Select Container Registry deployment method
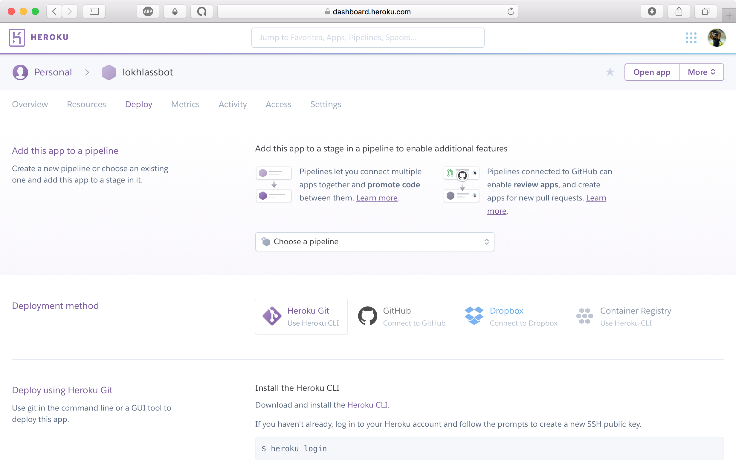 [624, 316]
